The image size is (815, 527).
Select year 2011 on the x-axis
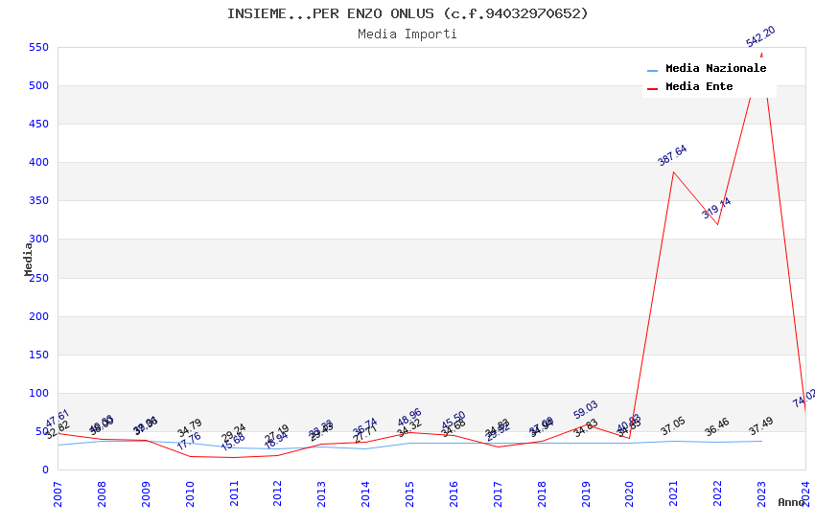click(x=234, y=493)
